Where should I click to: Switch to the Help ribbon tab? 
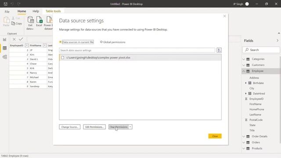click(x=36, y=11)
